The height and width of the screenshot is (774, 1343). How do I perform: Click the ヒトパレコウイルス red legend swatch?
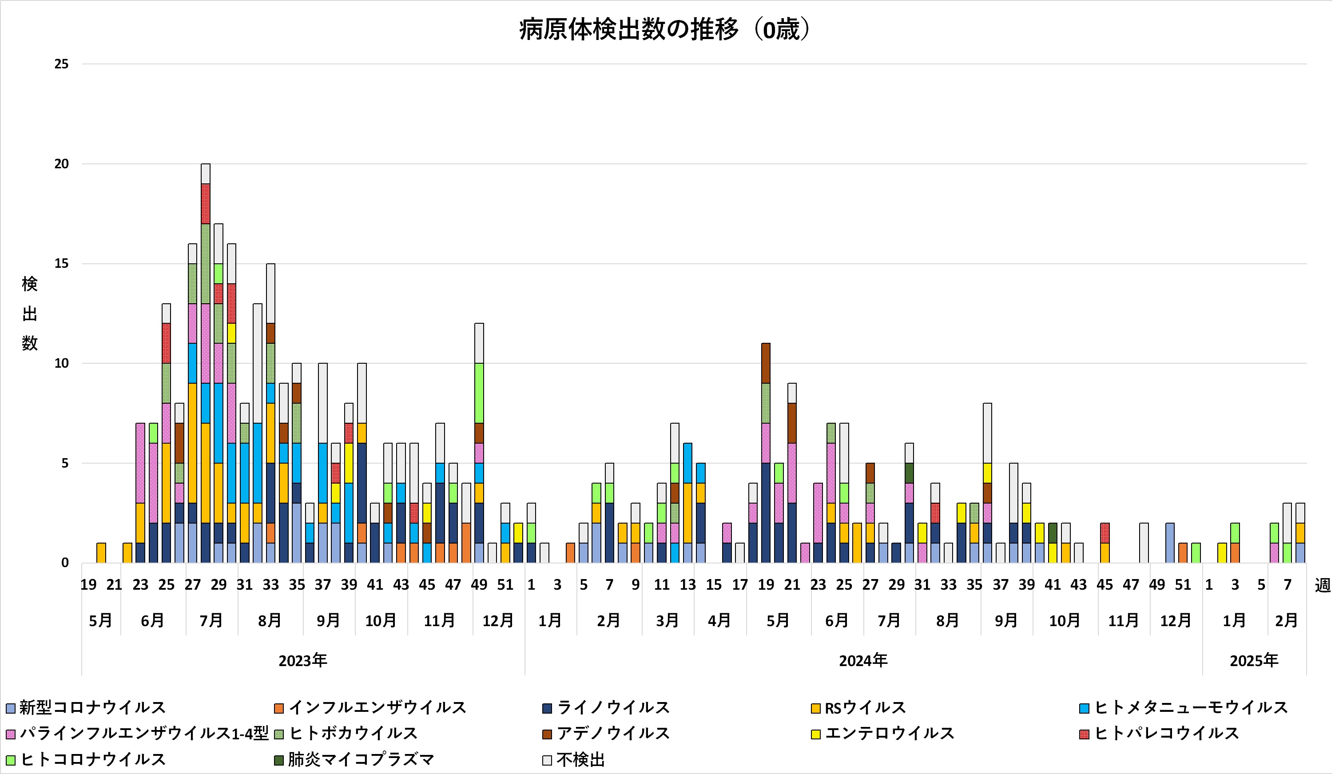pyautogui.click(x=1084, y=734)
